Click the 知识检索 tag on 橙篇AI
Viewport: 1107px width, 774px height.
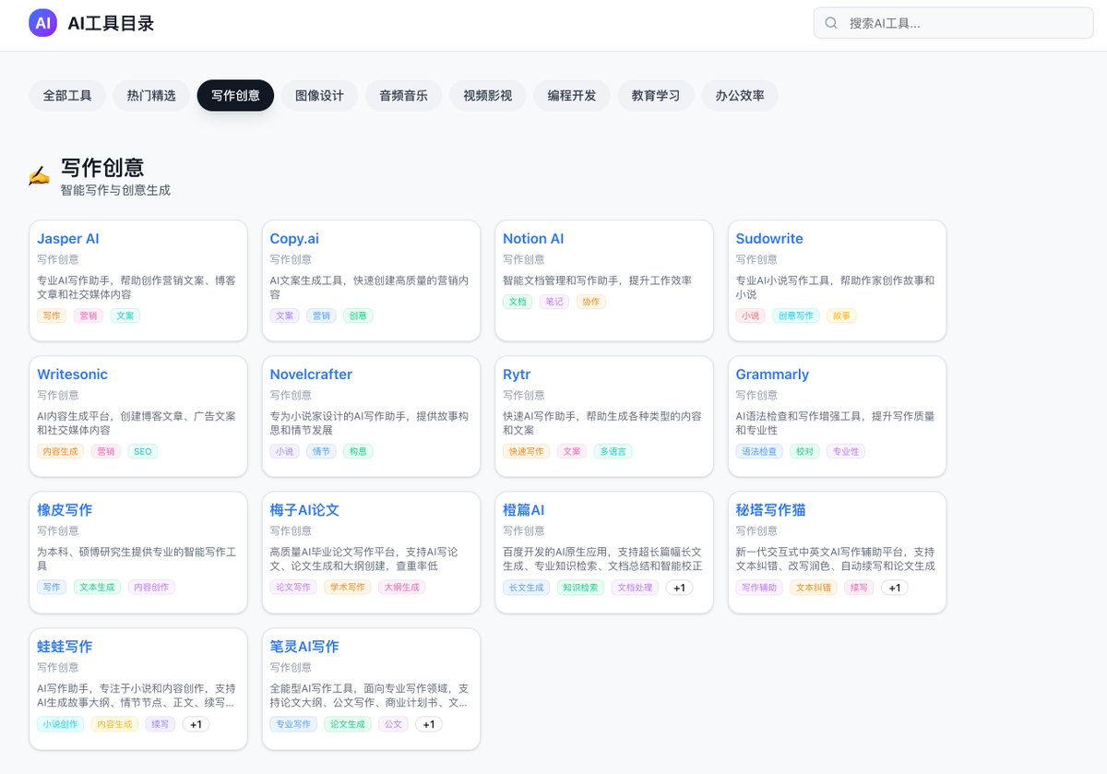tap(580, 588)
